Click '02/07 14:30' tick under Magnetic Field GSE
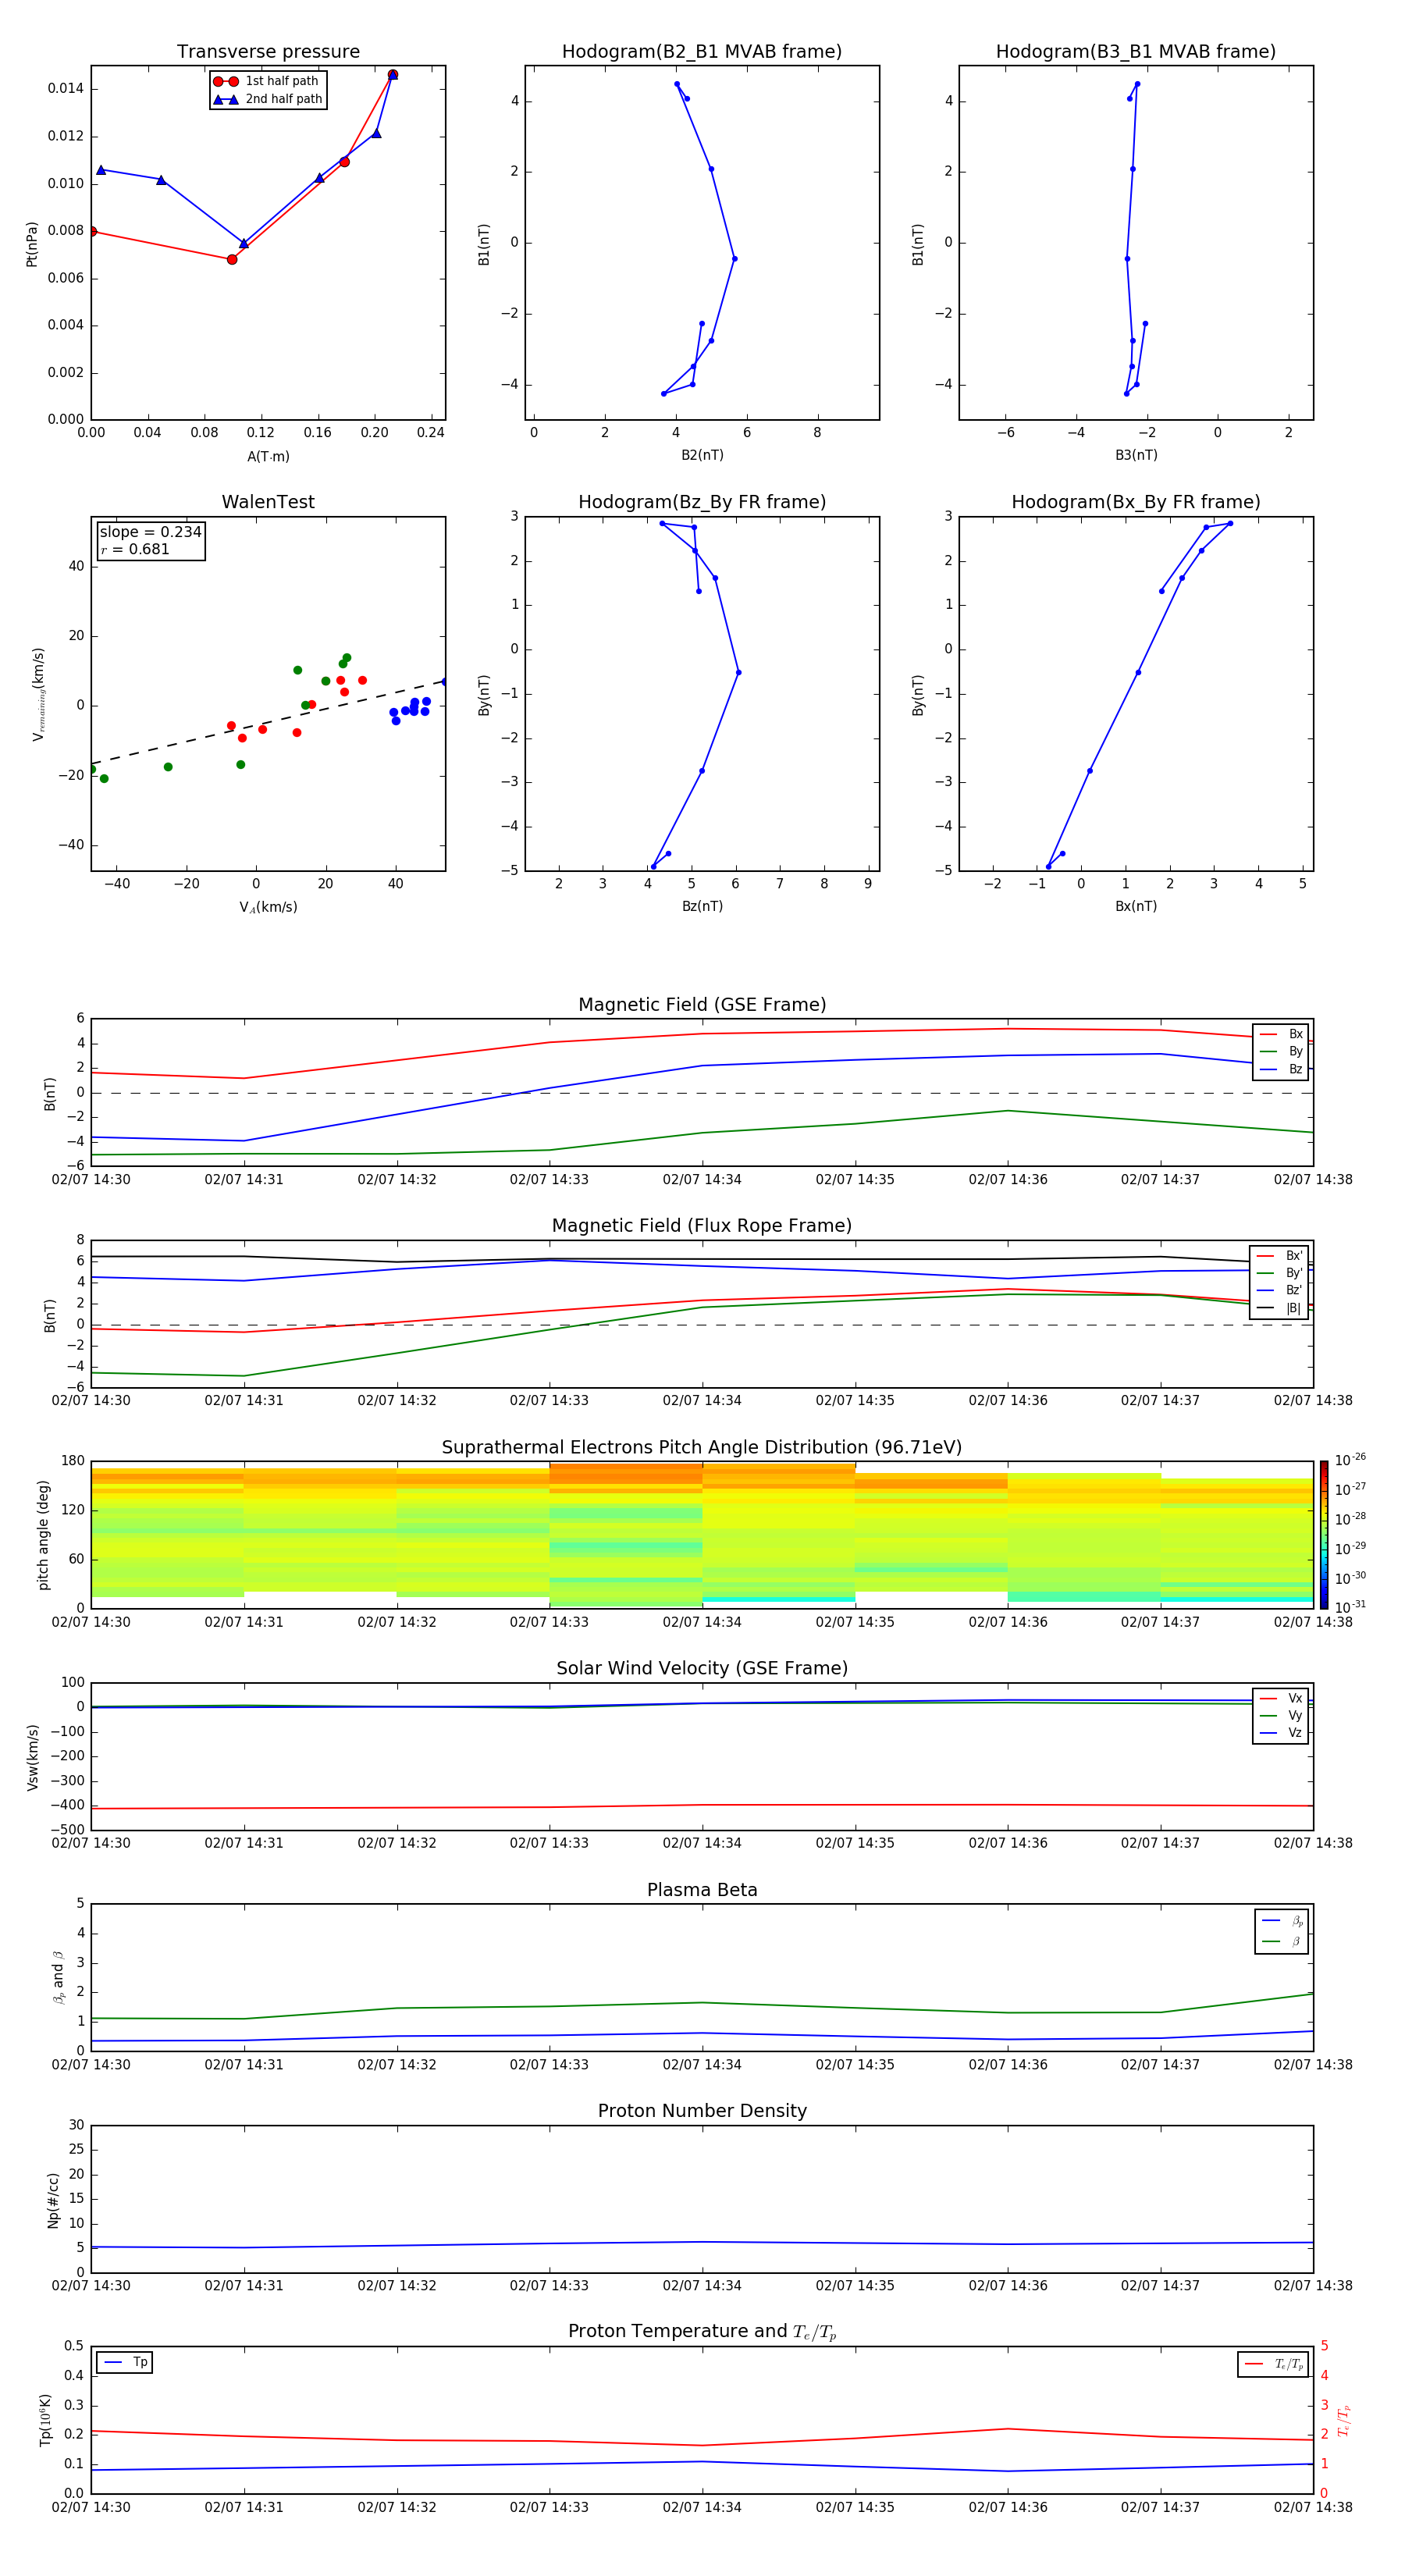The width and height of the screenshot is (1405, 2576). pos(91,1180)
